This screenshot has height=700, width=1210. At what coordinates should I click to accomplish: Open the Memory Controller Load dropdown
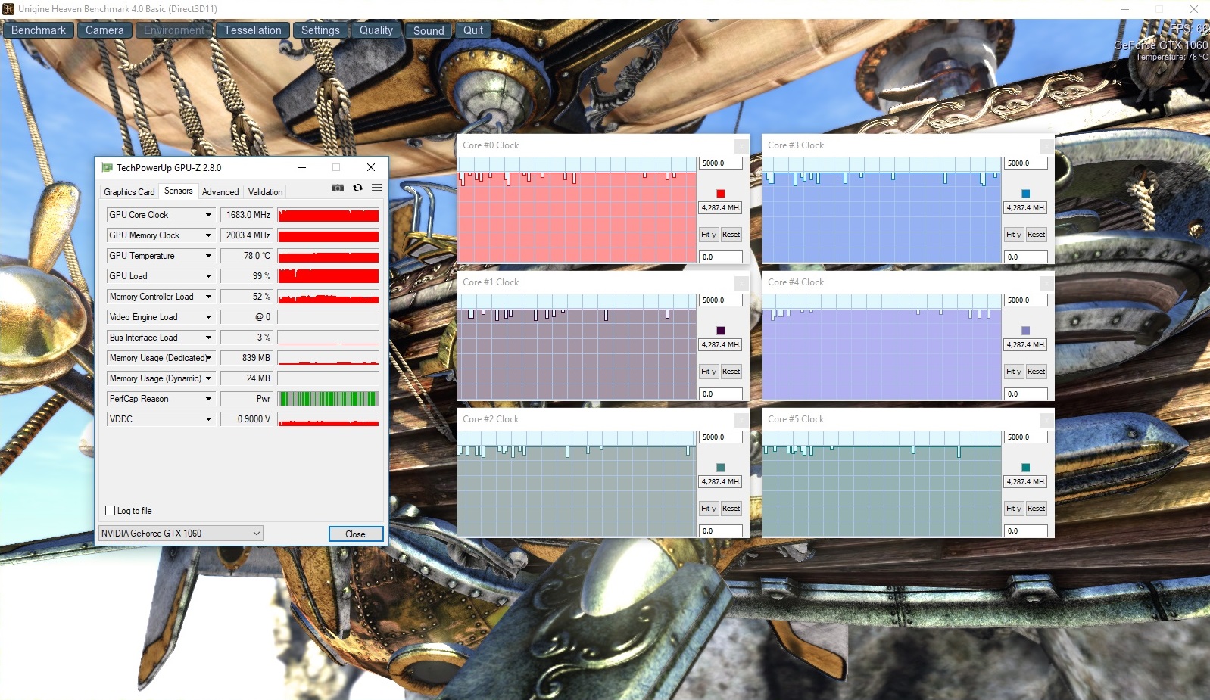(x=208, y=297)
